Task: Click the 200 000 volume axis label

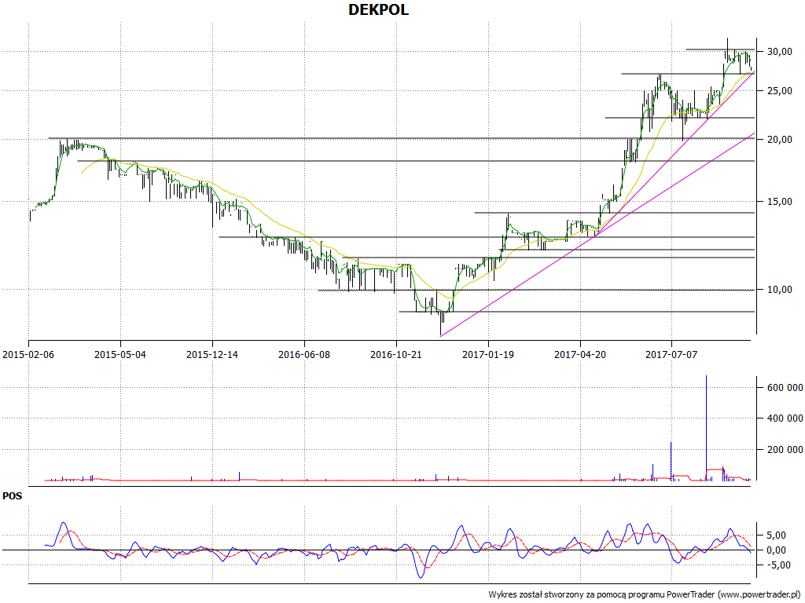Action: (785, 450)
